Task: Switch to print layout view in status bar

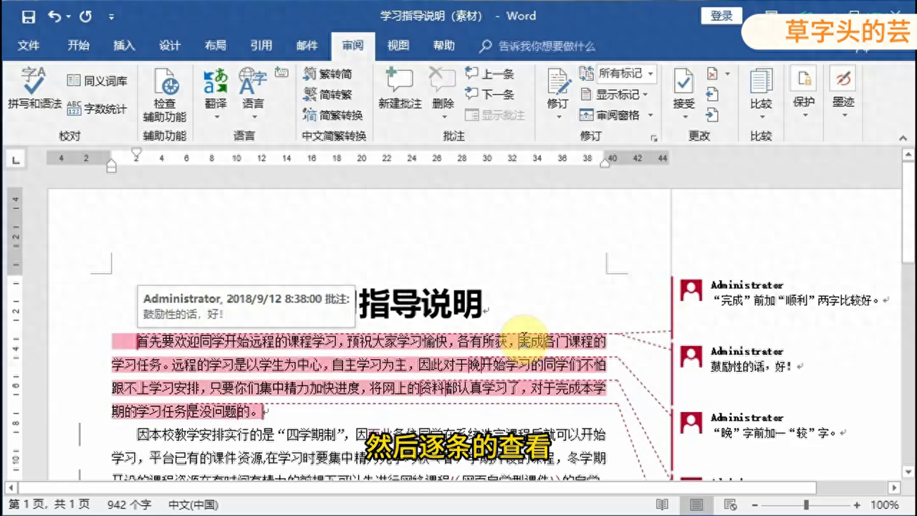Action: [696, 505]
